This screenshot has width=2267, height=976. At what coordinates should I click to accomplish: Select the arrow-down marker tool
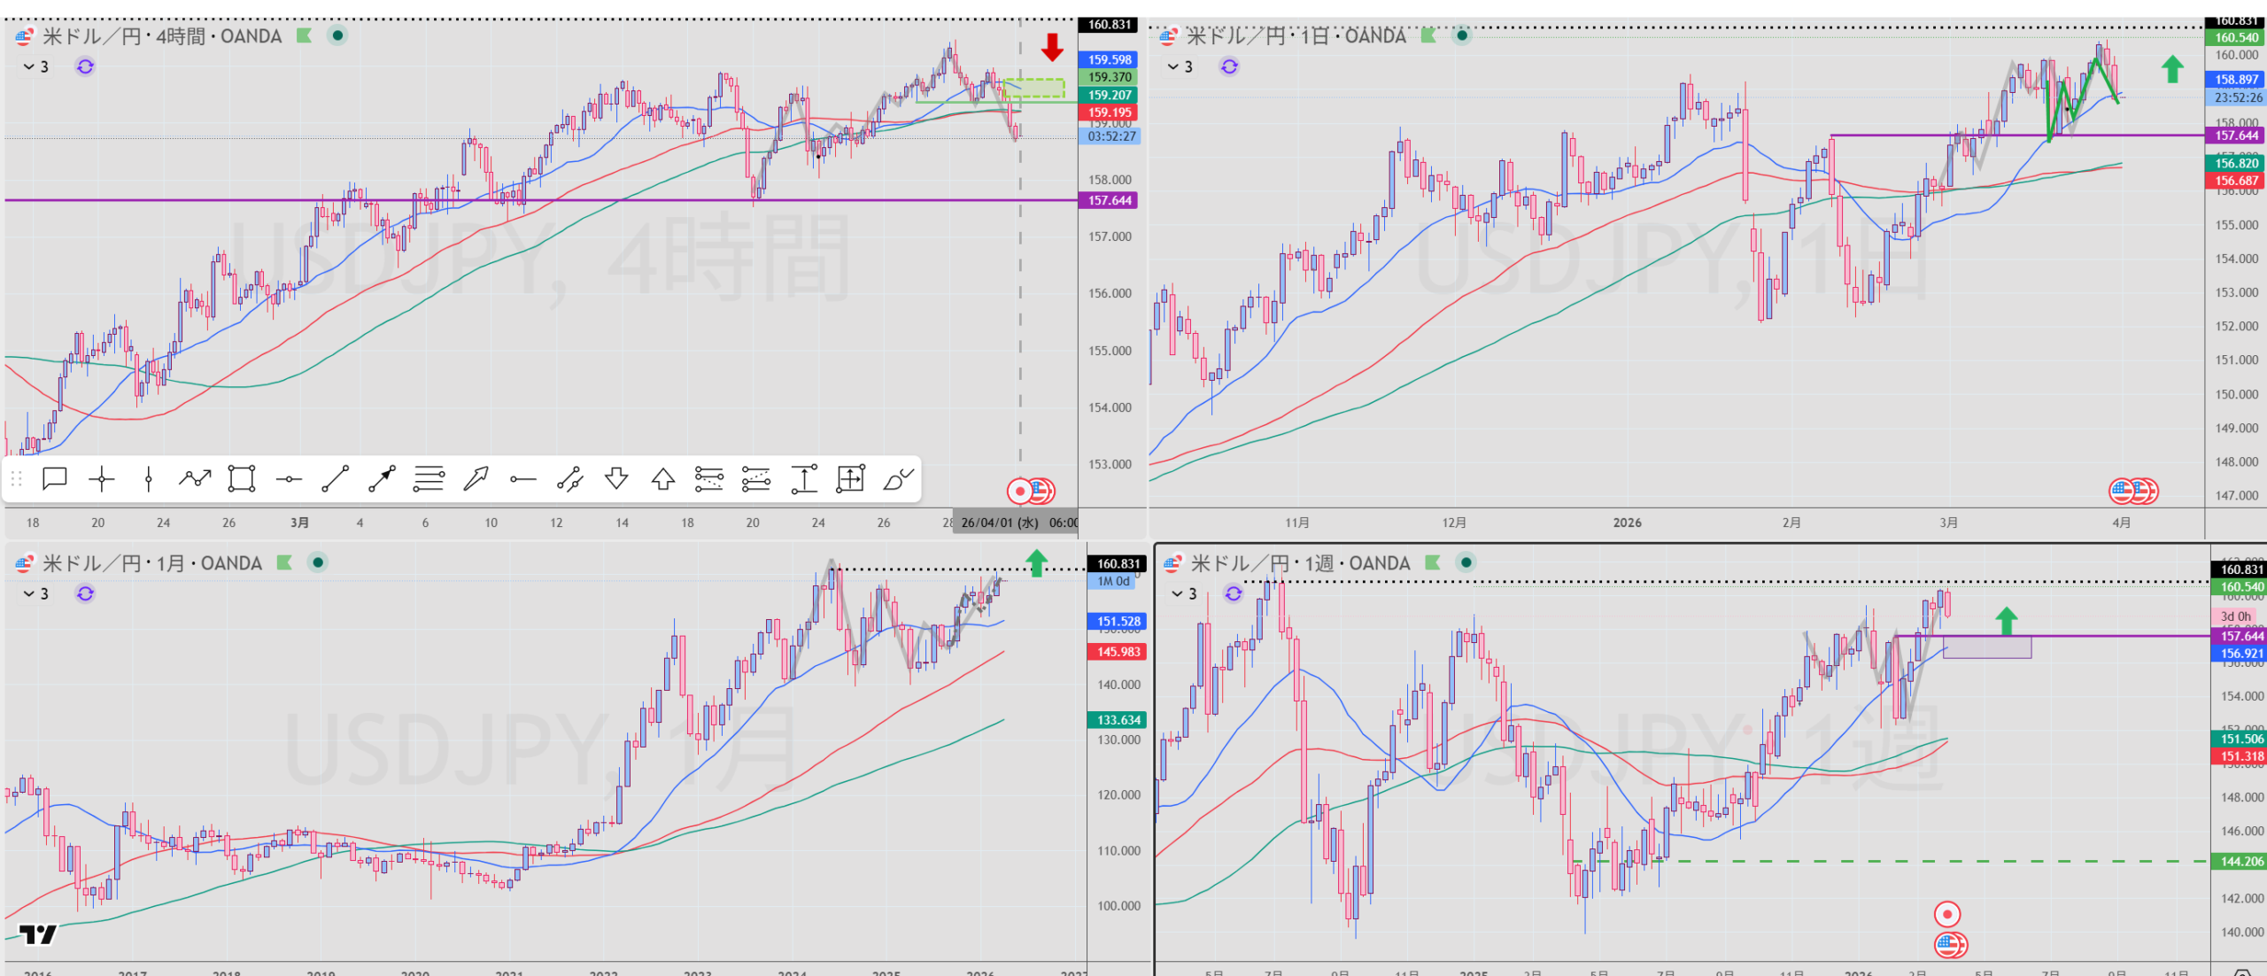616,479
